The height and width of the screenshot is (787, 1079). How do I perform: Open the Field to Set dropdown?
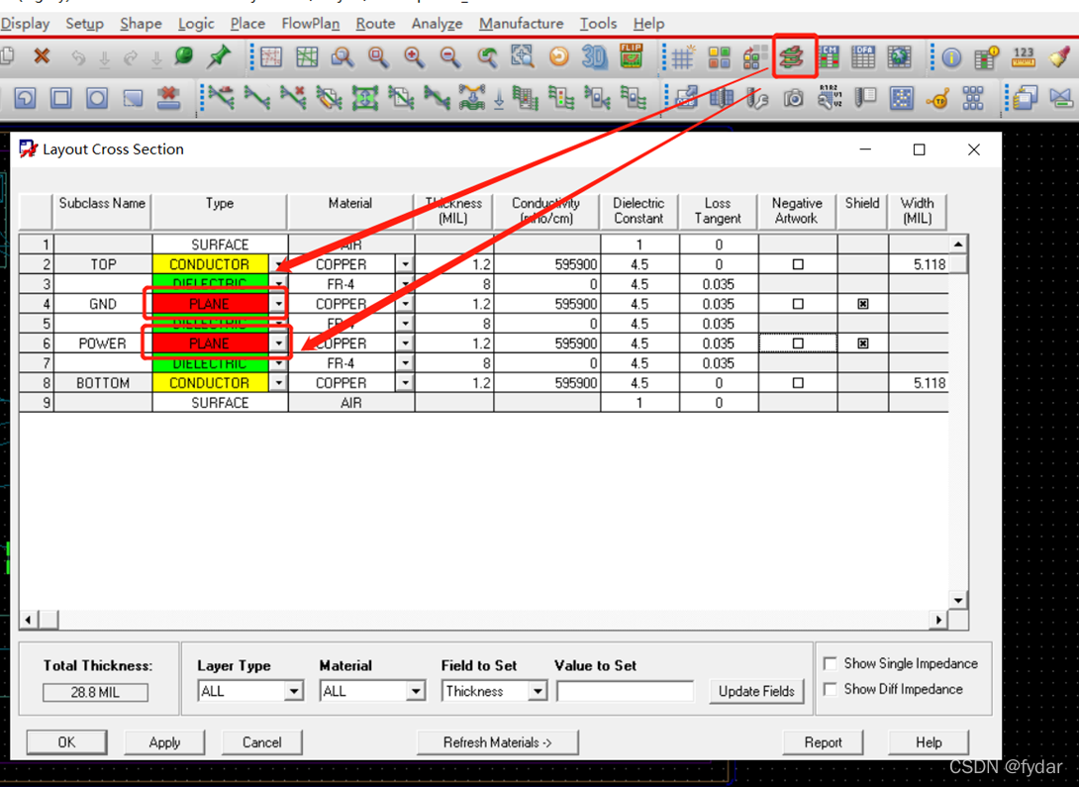(x=538, y=691)
